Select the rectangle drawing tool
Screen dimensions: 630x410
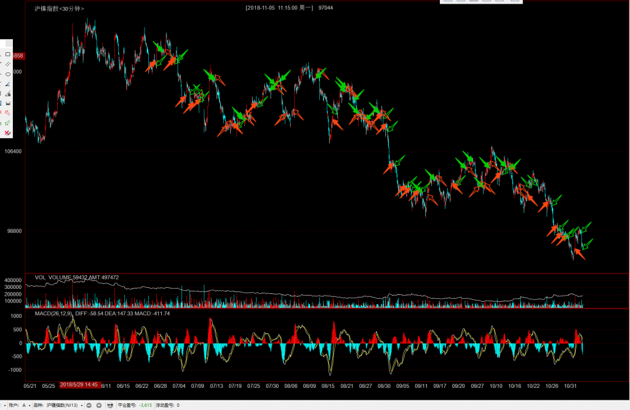(x=7, y=54)
